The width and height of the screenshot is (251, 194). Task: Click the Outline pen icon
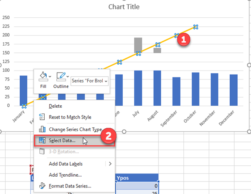coord(61,76)
